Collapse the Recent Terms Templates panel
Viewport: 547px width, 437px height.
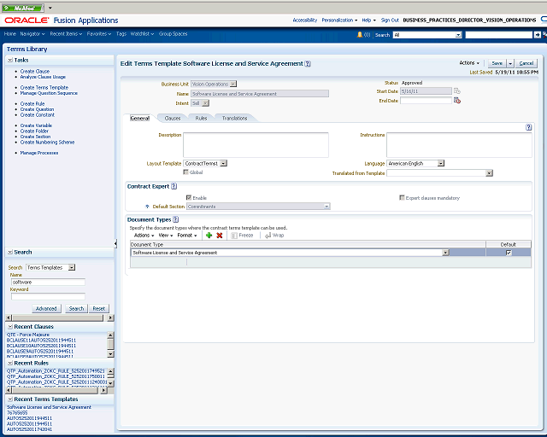click(x=10, y=399)
